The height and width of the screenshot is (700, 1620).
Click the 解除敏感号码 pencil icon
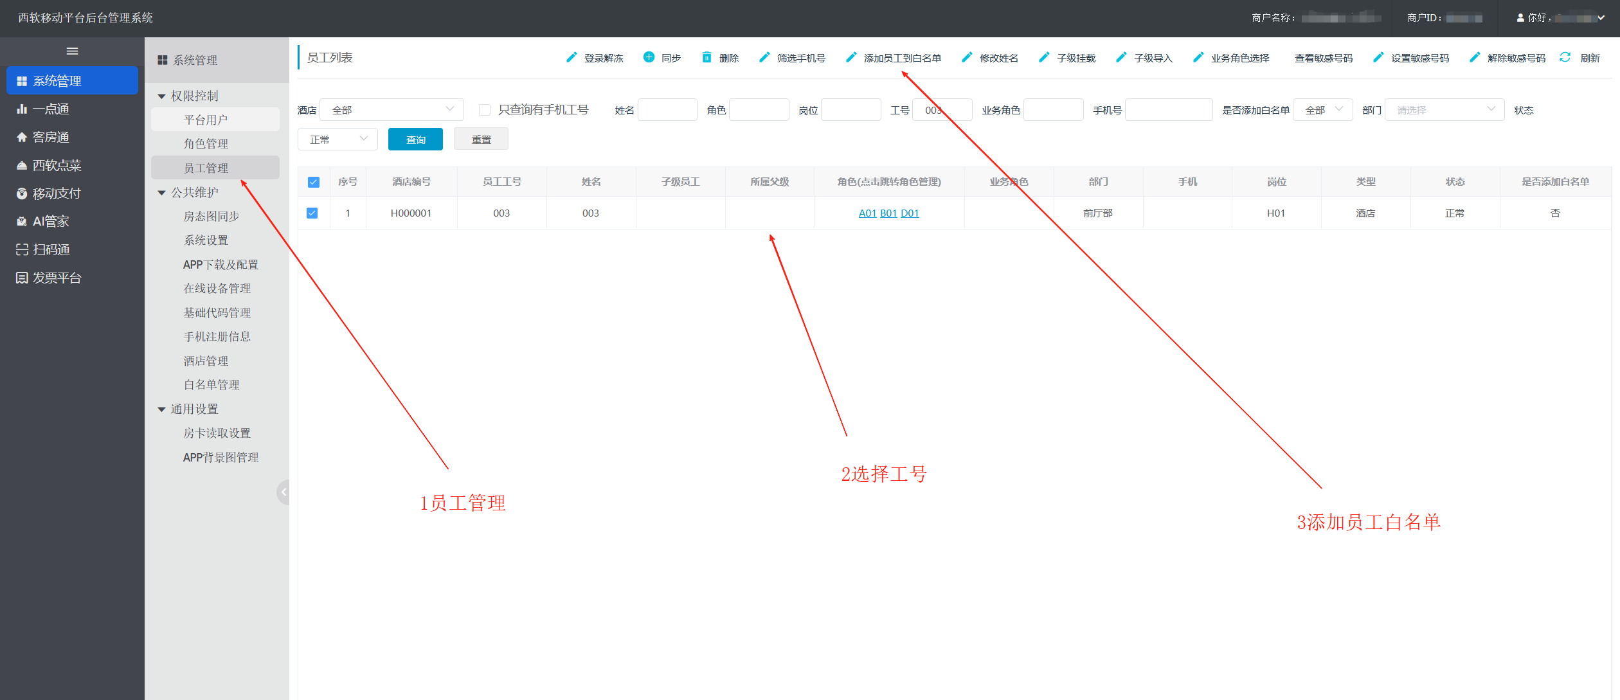pos(1475,57)
